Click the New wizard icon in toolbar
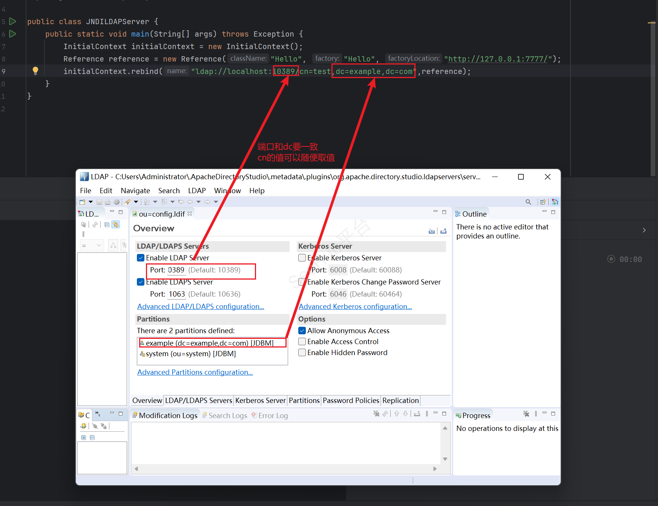This screenshot has height=506, width=658. coord(82,202)
